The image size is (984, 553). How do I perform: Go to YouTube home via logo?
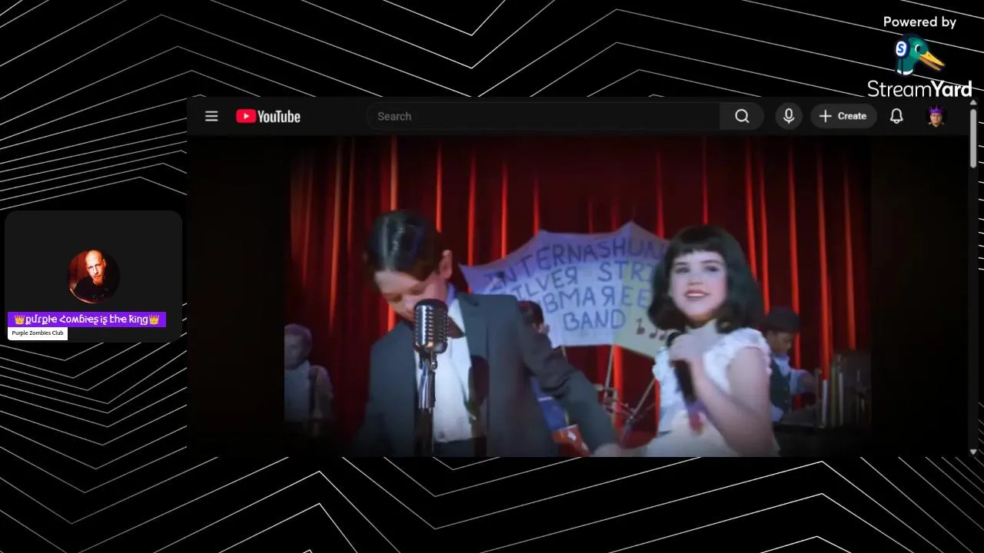click(268, 117)
